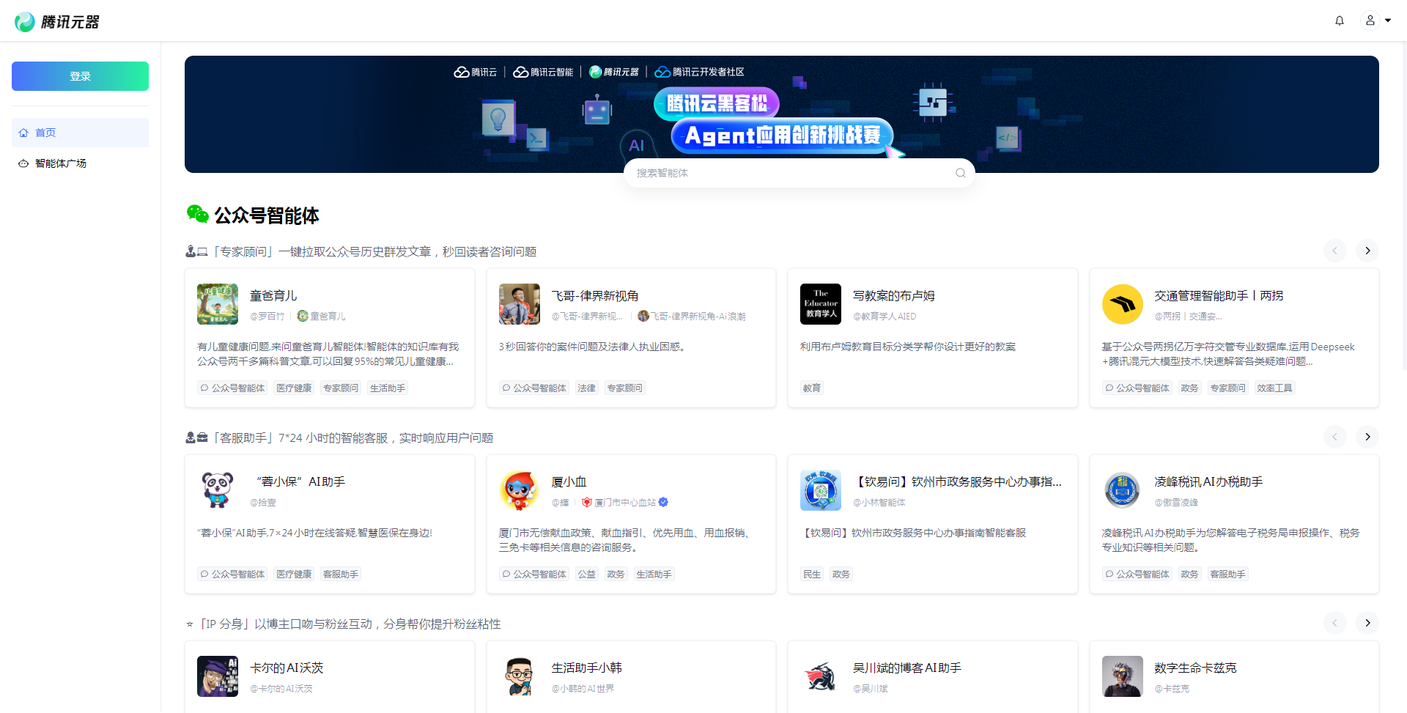Click the left arrow of 客服助手 carousel

[1335, 437]
